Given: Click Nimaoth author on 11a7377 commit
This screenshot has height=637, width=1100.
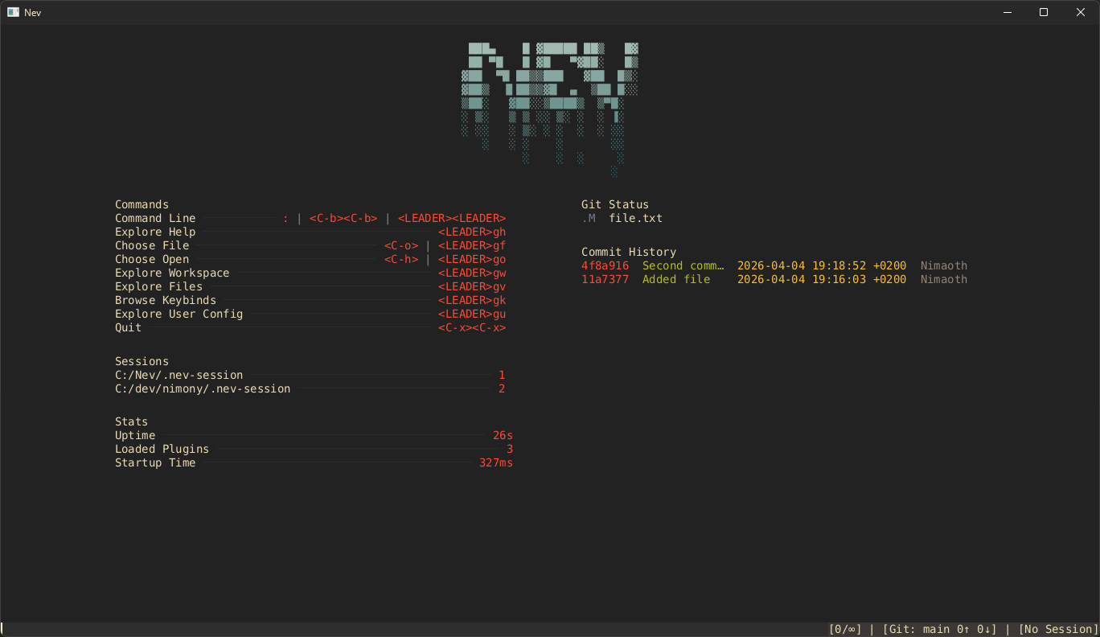Looking at the screenshot, I should 944,279.
